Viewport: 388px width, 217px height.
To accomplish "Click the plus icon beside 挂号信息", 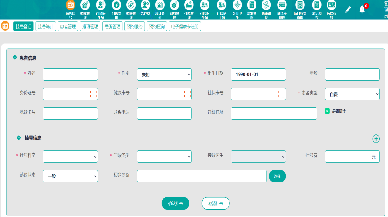I will 376,139.
